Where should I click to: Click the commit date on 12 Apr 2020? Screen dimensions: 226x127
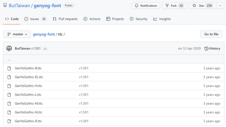[x=189, y=48]
